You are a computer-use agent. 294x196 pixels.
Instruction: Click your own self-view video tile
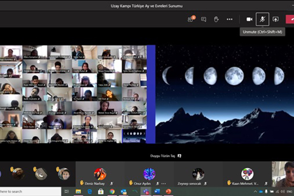pyautogui.click(x=283, y=174)
